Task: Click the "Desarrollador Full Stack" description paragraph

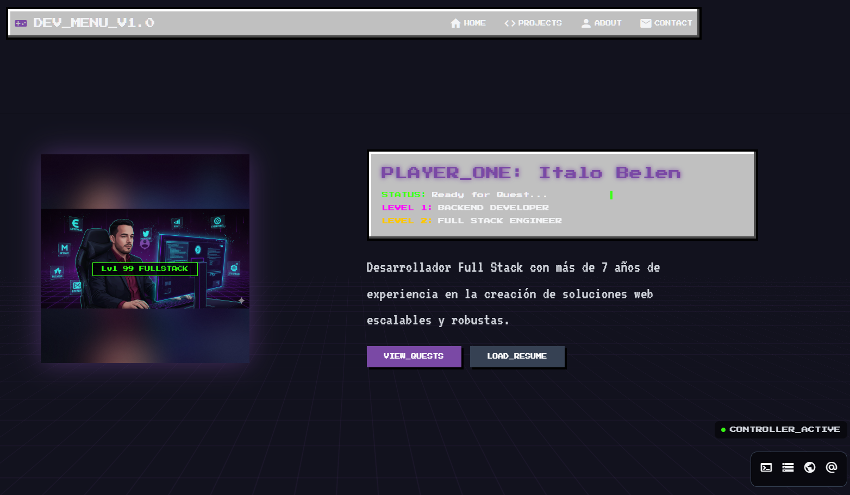Action: coord(513,294)
